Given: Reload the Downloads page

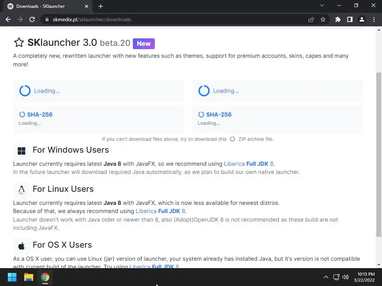Looking at the screenshot, I should [32, 19].
